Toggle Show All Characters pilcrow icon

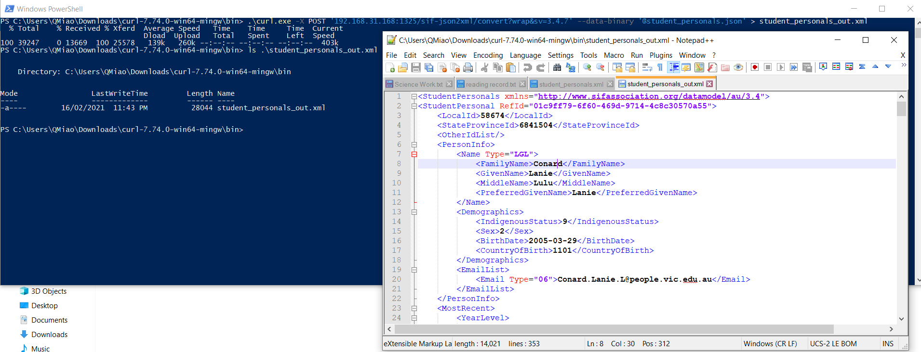pyautogui.click(x=660, y=67)
